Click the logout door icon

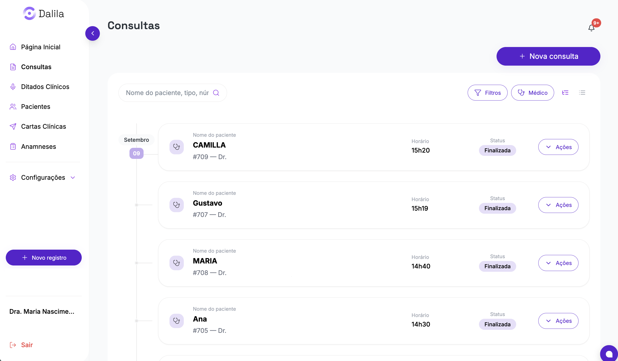(13, 345)
